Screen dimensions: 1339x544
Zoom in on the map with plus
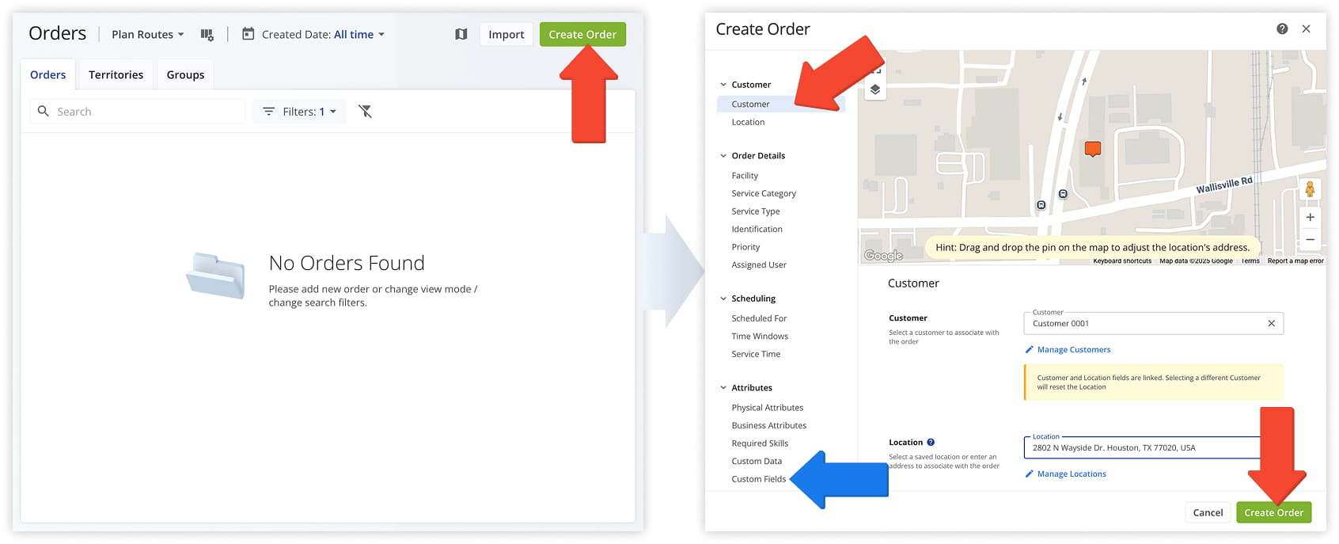(1310, 217)
